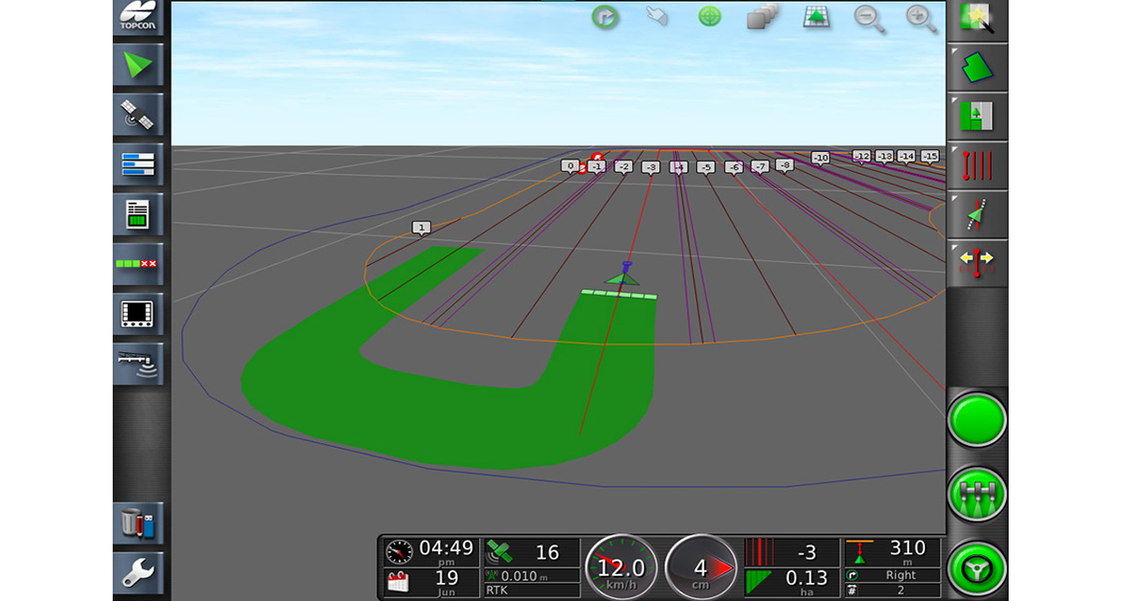This screenshot has width=1127, height=601.
Task: Open the section control green-red boxes icon
Action: tap(138, 265)
